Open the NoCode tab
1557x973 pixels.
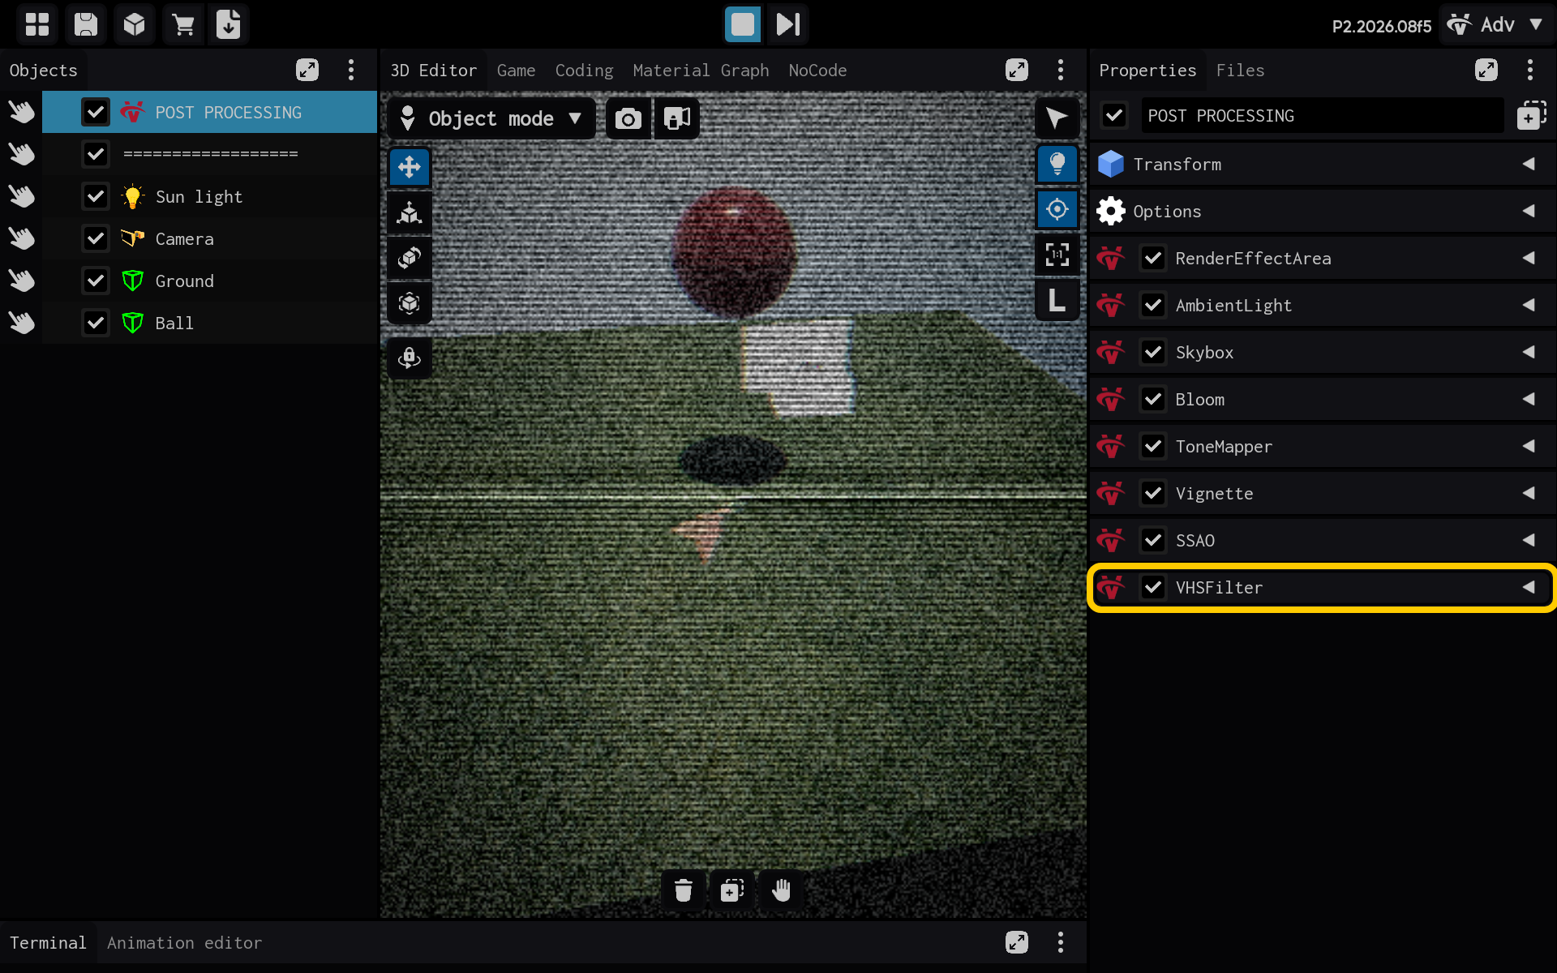[817, 71]
